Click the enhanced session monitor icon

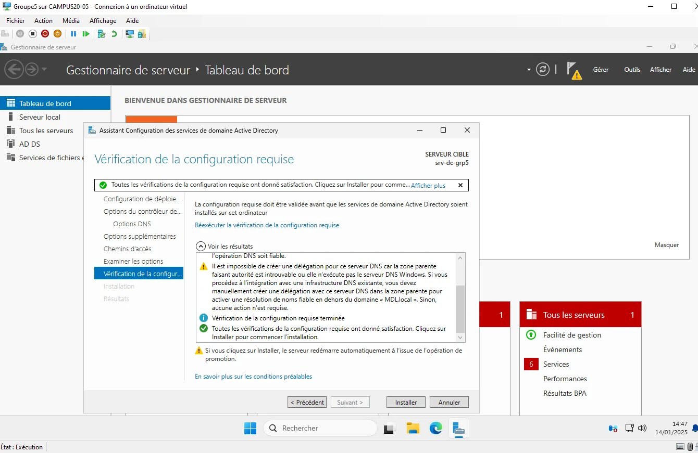[x=130, y=34]
